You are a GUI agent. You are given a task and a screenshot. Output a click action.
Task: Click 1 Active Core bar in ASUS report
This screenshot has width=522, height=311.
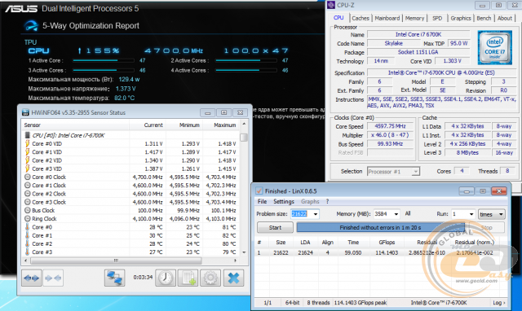104,60
